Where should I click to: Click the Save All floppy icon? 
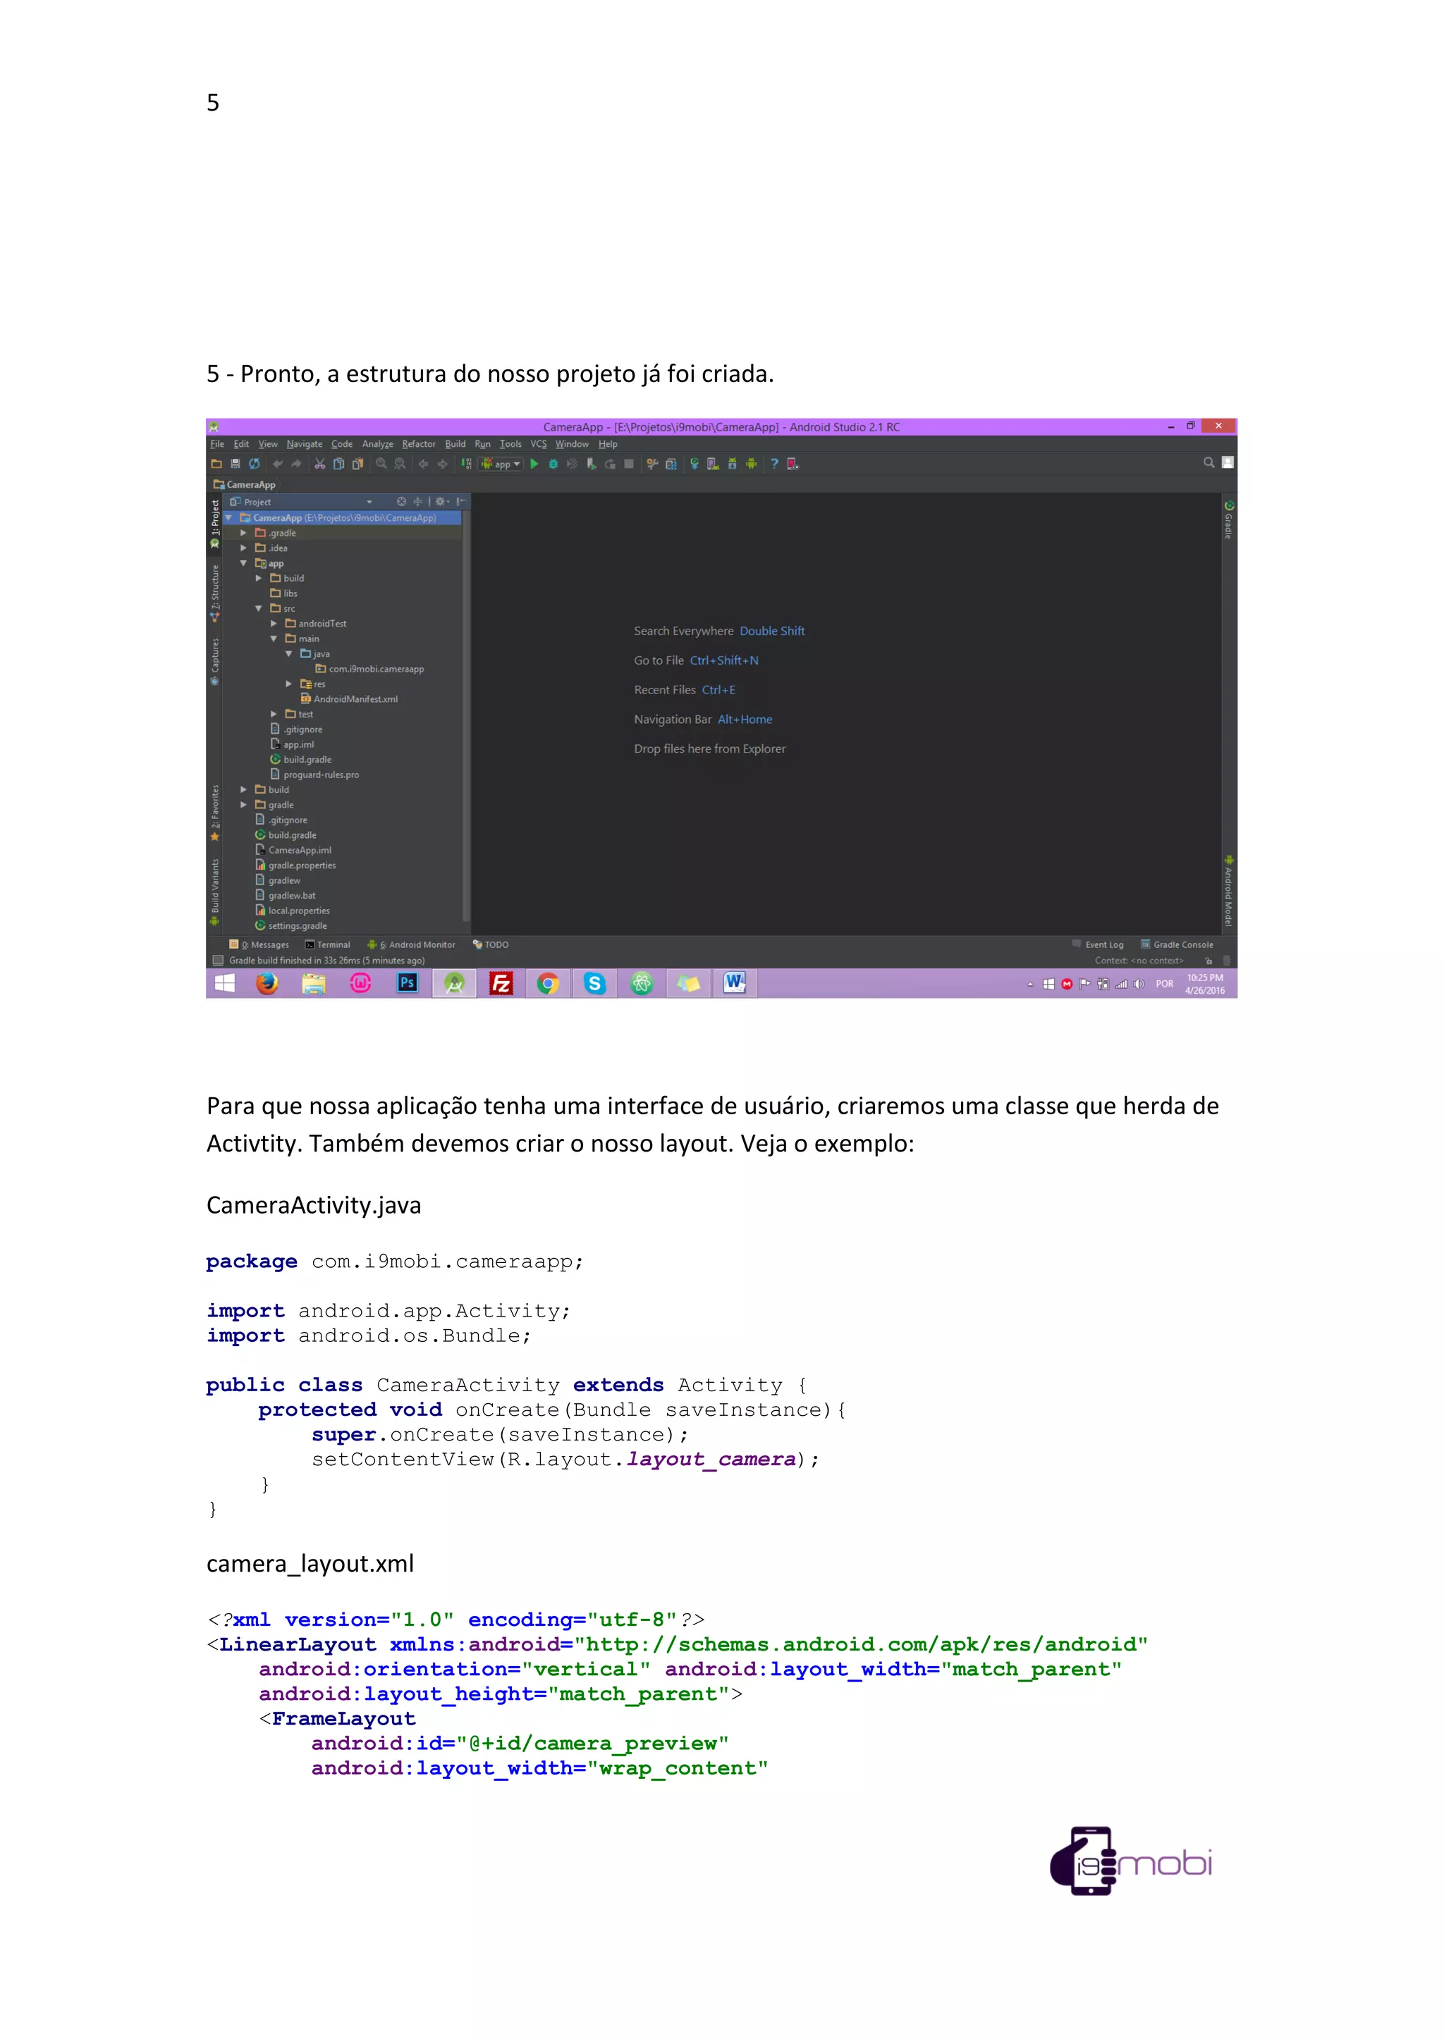pos(235,463)
